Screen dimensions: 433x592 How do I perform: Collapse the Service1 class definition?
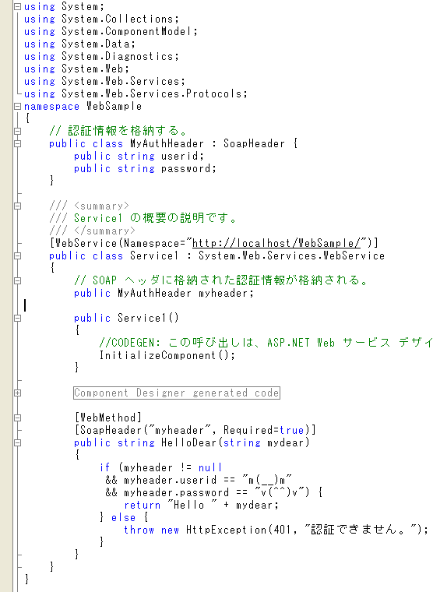point(17,256)
